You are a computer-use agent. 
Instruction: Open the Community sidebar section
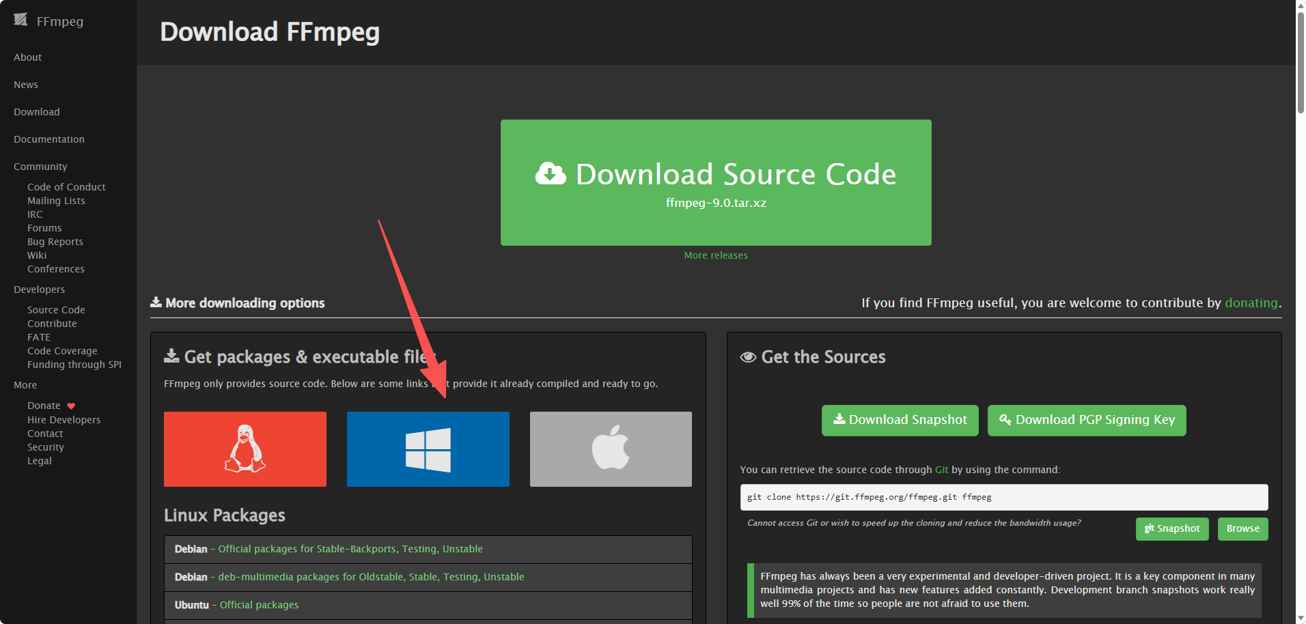click(x=40, y=167)
